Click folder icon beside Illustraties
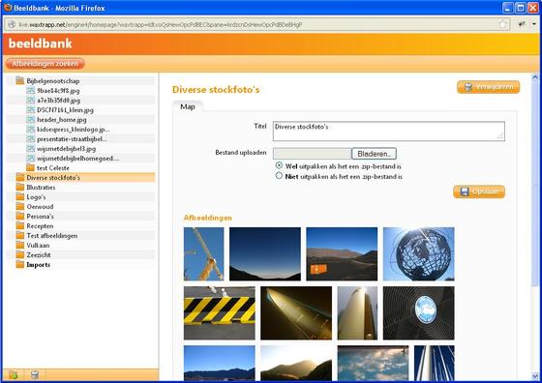Image resolution: width=542 pixels, height=383 pixels. click(x=20, y=187)
